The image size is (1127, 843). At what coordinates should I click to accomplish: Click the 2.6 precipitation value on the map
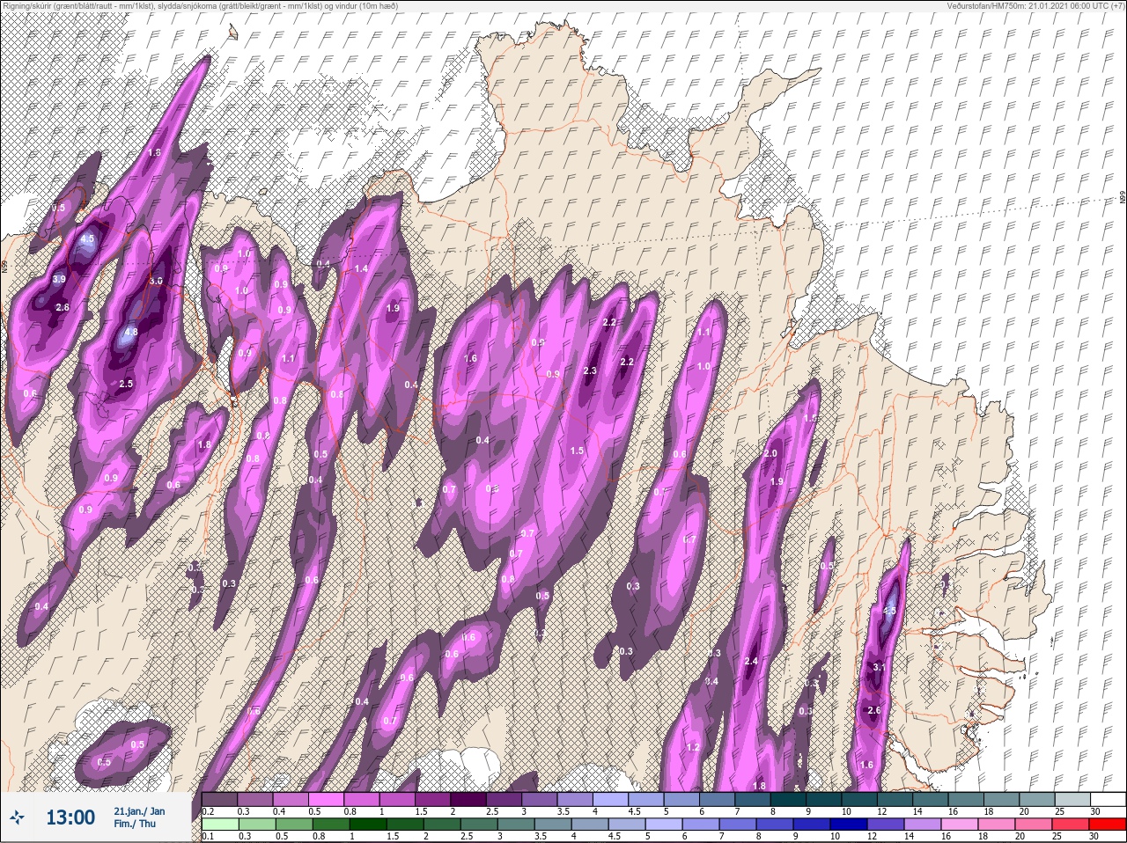(874, 710)
